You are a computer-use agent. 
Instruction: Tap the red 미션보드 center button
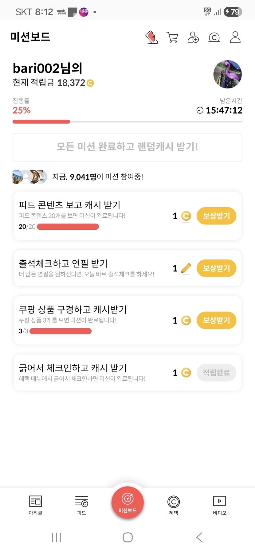[x=127, y=503]
